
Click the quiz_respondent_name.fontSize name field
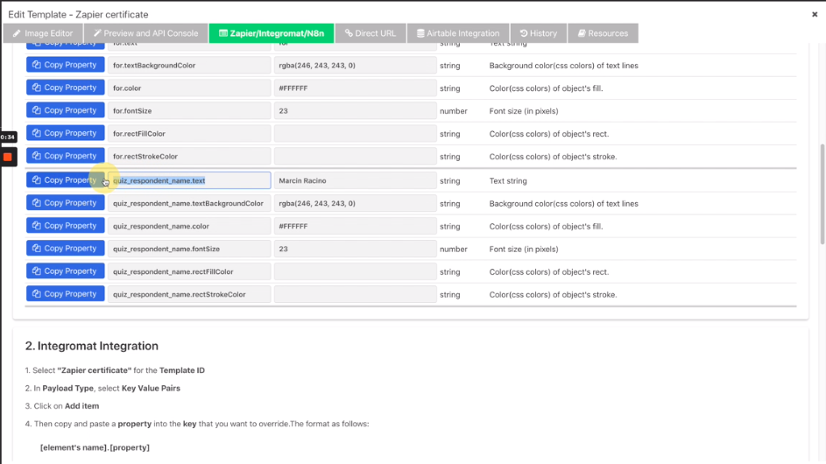(189, 249)
